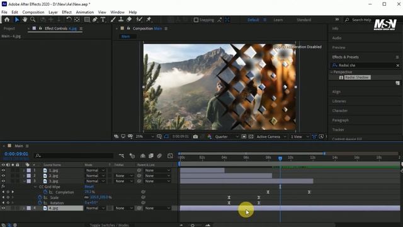The width and height of the screenshot is (403, 227).
Task: Switch to the Learn workspace
Action: click(278, 20)
